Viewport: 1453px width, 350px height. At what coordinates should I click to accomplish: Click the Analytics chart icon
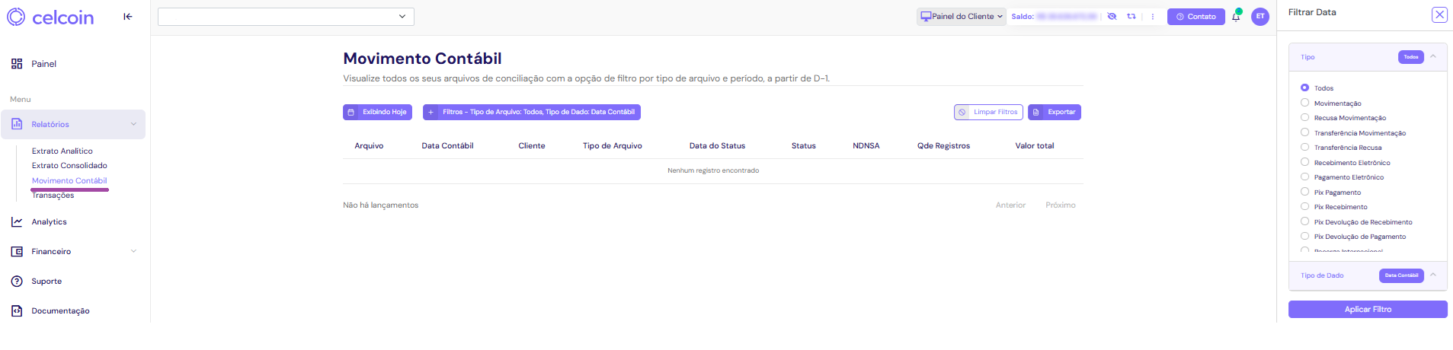17,222
